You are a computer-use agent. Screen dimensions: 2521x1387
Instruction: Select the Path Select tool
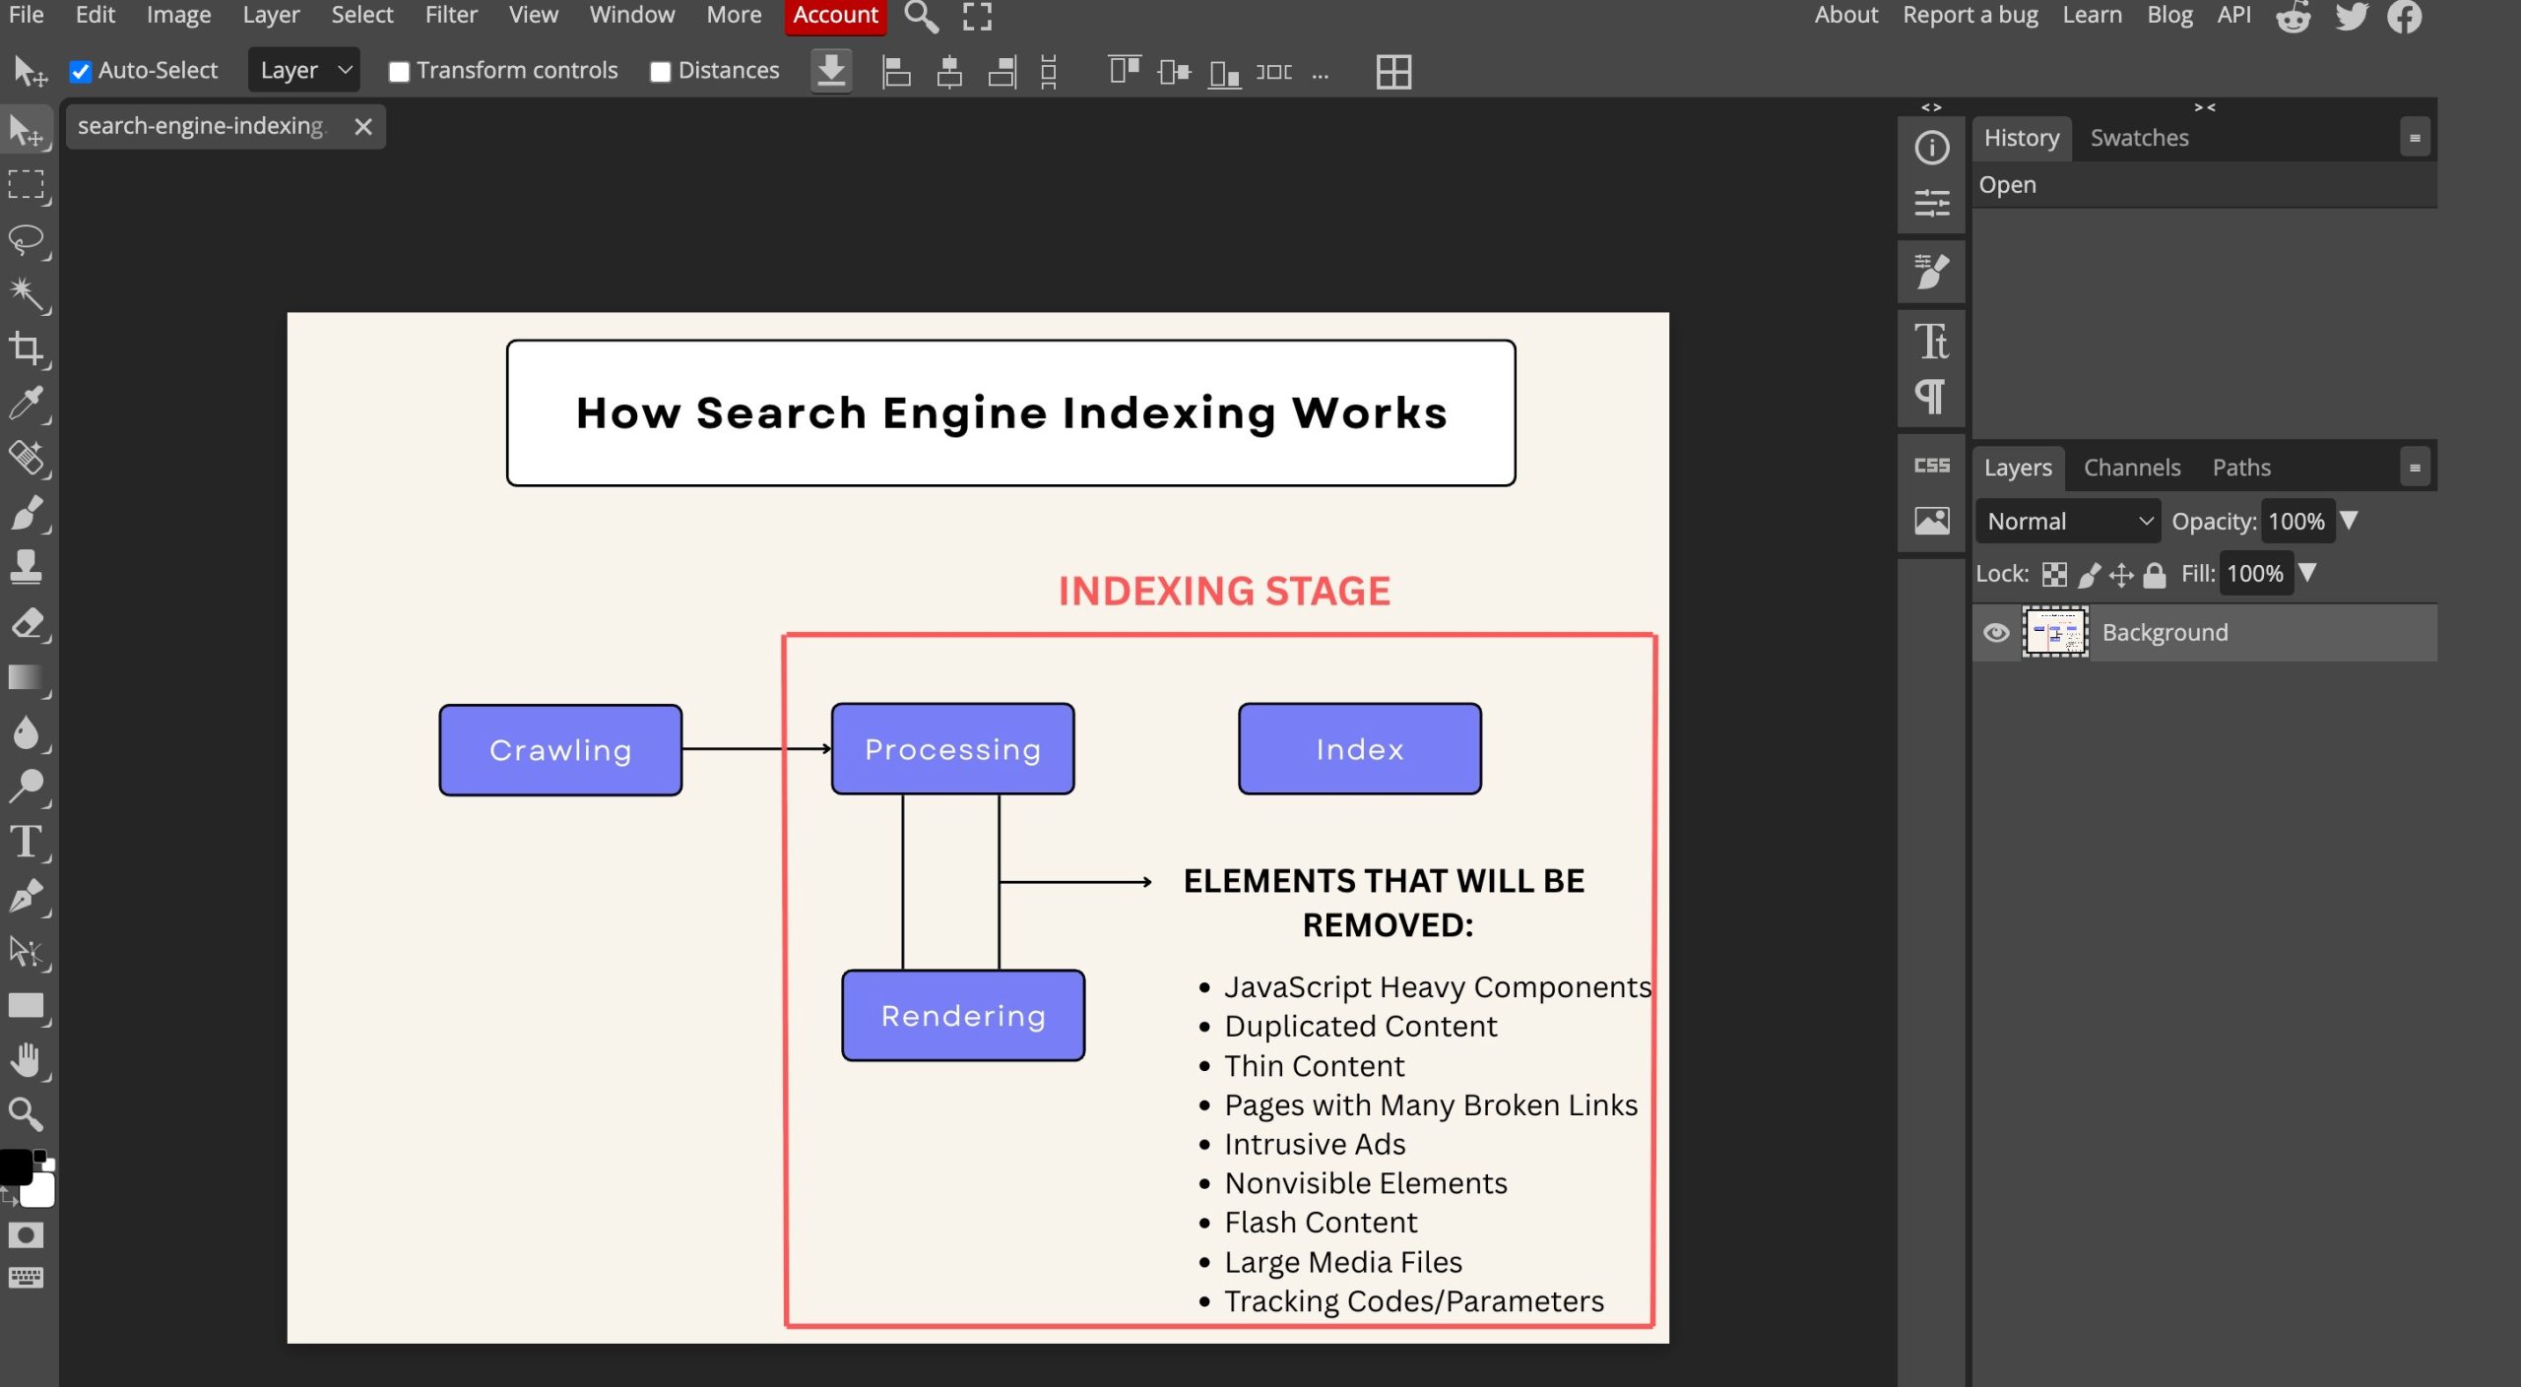[x=27, y=951]
